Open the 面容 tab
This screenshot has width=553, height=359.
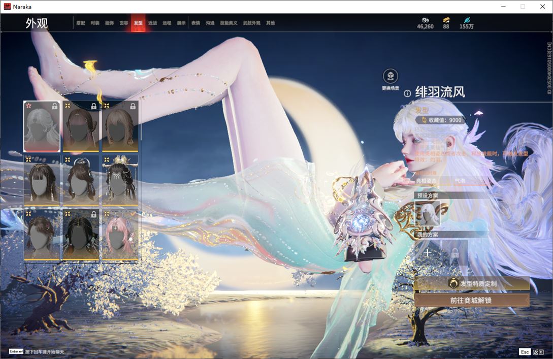pyautogui.click(x=124, y=23)
